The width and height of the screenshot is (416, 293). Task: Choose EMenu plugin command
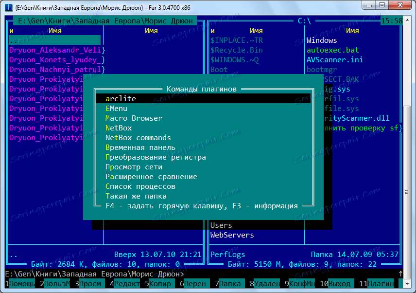pyautogui.click(x=116, y=109)
